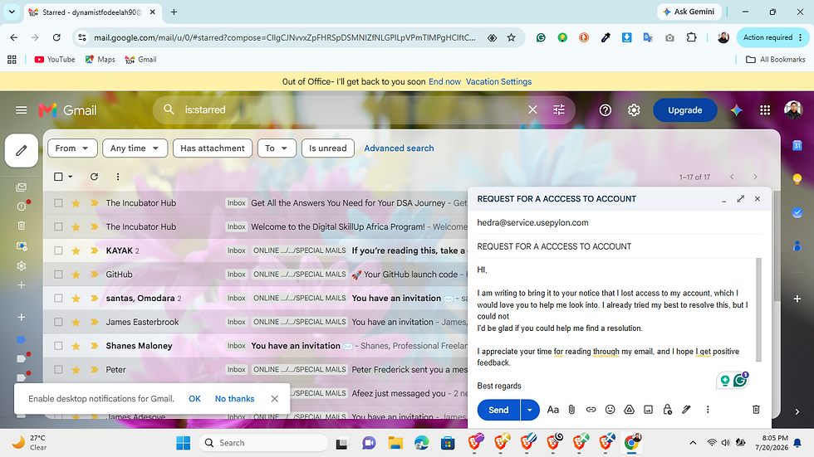Image resolution: width=814 pixels, height=457 pixels.
Task: Open the From filter dropdown
Action: (x=72, y=148)
